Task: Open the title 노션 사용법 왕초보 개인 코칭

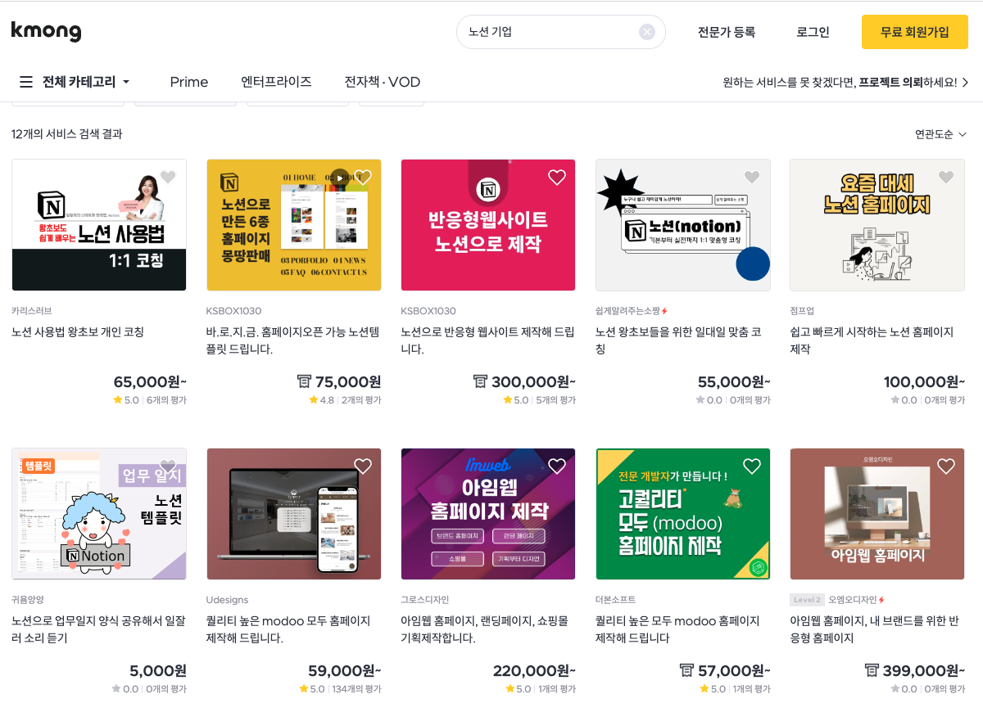Action: [x=78, y=331]
